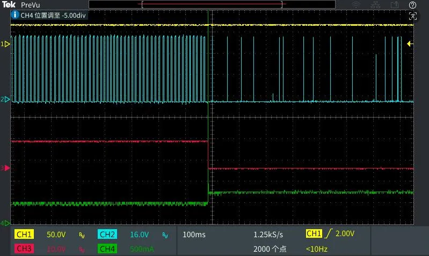
Task: Click the translate image icon below help
Action: pos(412,16)
